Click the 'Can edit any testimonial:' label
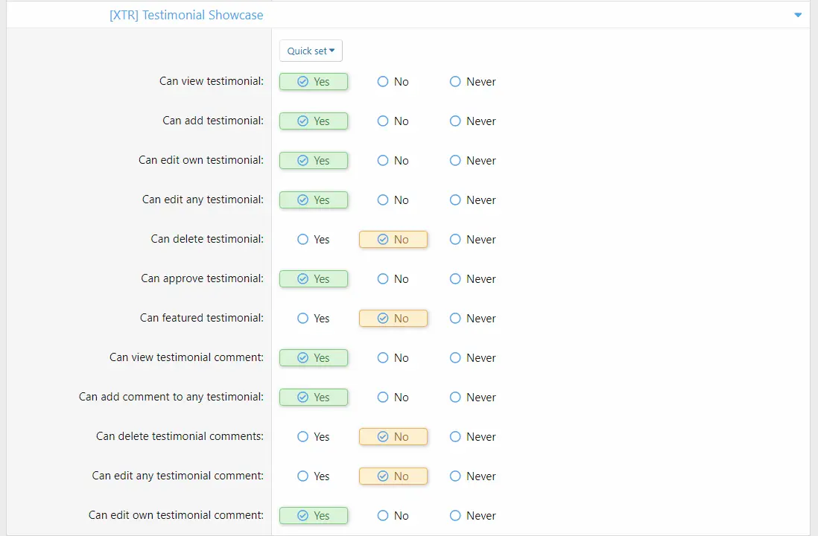Image resolution: width=818 pixels, height=536 pixels. click(203, 200)
